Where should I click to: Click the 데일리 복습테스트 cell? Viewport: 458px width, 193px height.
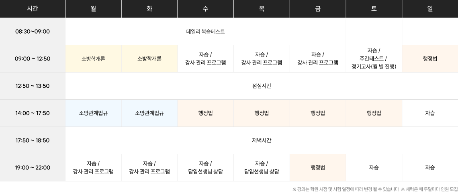click(x=205, y=32)
